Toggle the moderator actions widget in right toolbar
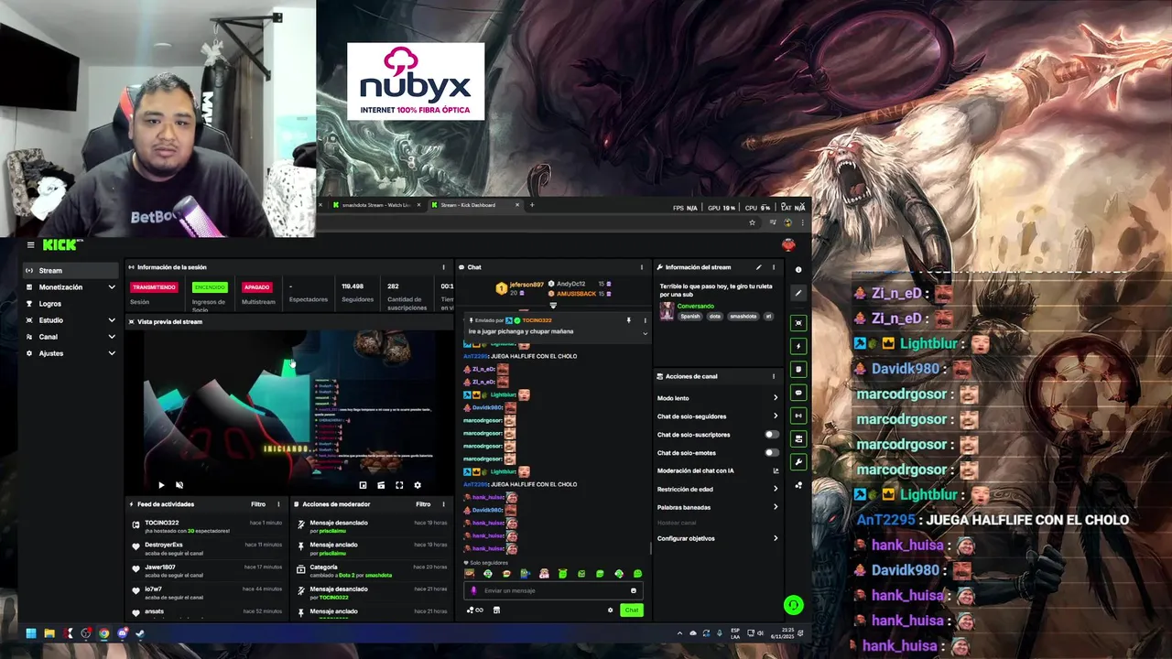Screen dimensions: 1172x659 tap(798, 370)
